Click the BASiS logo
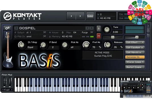Image resolution: width=152 pixels, height=103 pixels. (39, 61)
